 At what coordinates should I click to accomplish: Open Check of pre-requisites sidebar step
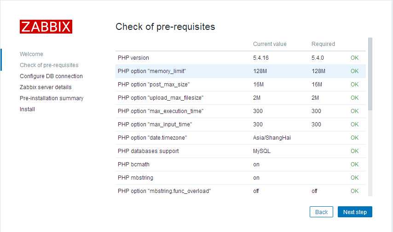(x=49, y=65)
